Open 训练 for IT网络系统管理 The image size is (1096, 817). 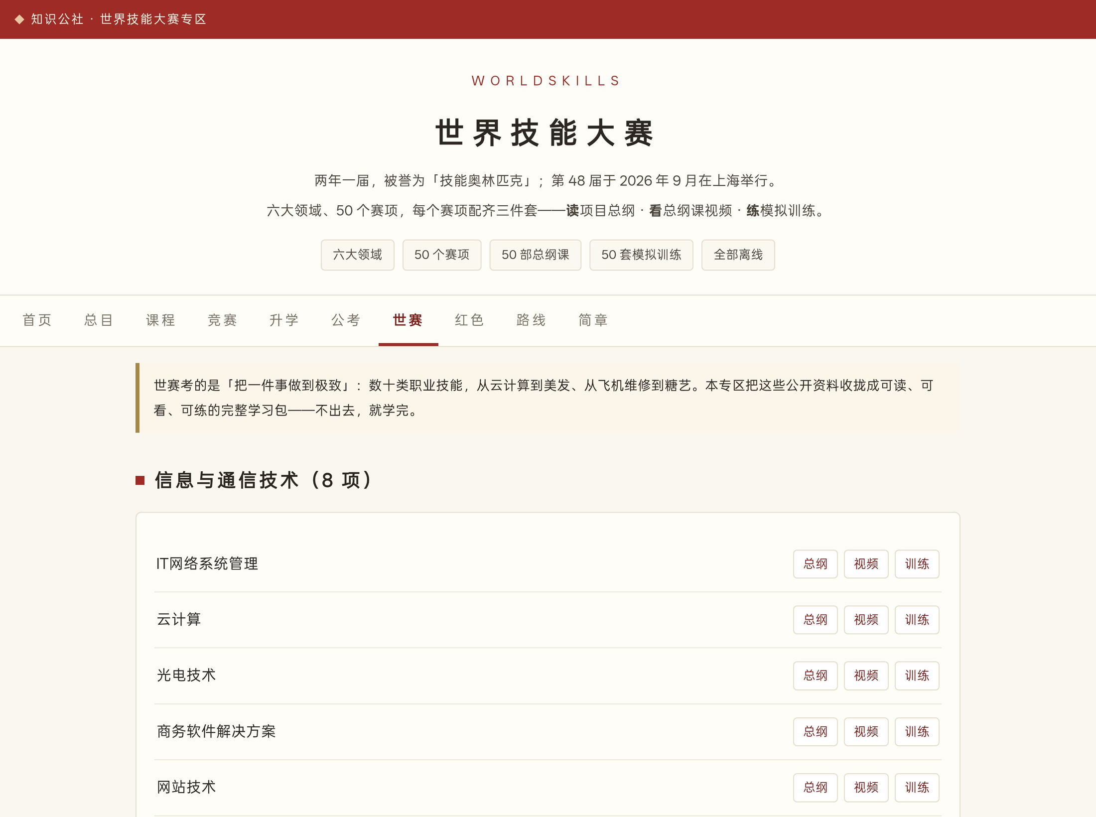click(917, 564)
